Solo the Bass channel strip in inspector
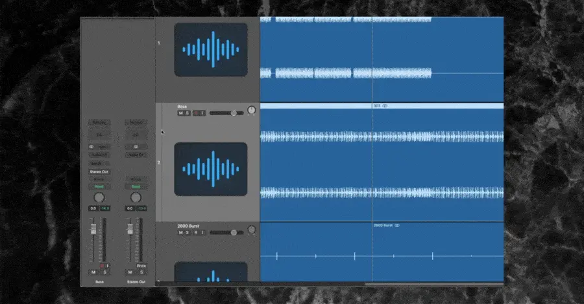The width and height of the screenshot is (584, 304). click(x=104, y=272)
